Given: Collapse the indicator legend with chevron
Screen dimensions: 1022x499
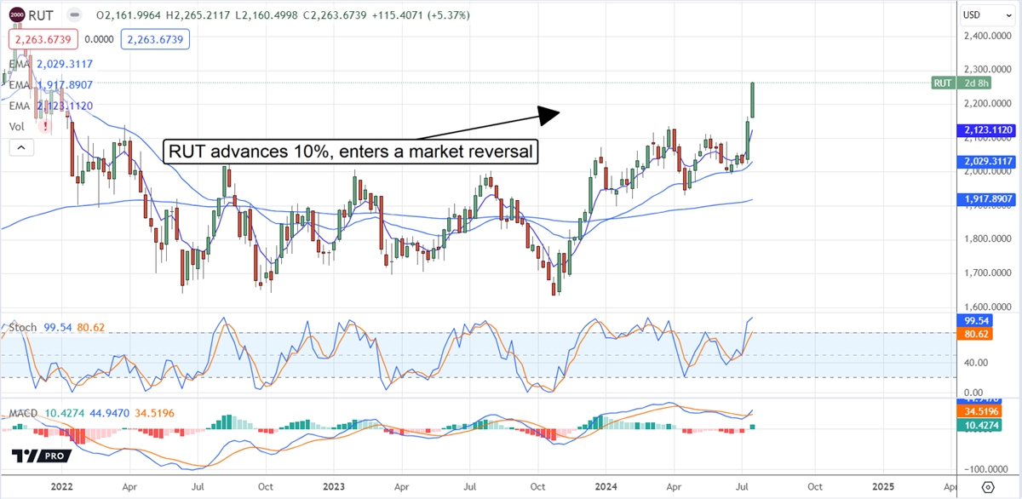Looking at the screenshot, I should click(x=20, y=147).
